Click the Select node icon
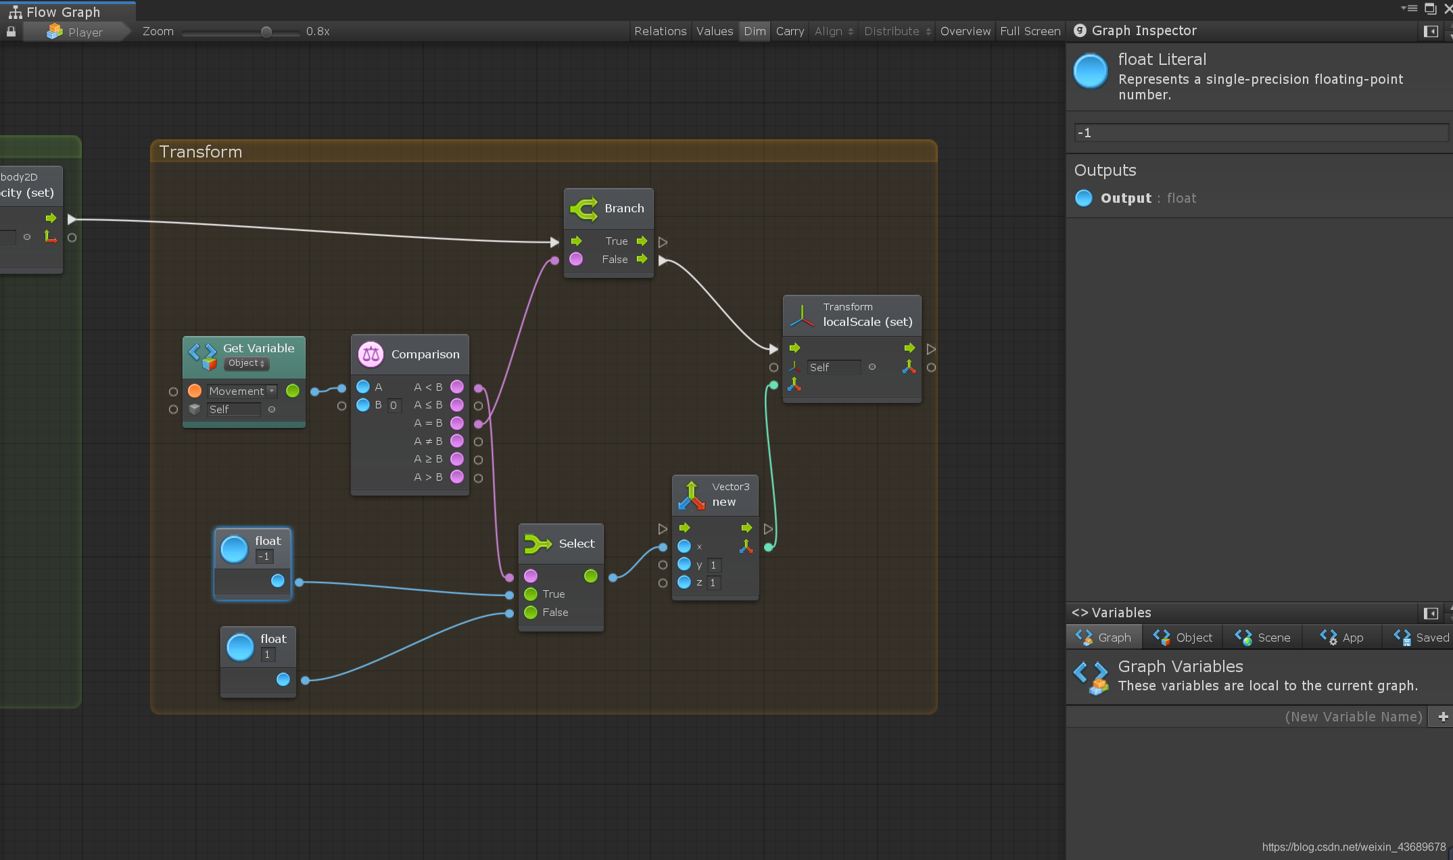 coord(535,543)
